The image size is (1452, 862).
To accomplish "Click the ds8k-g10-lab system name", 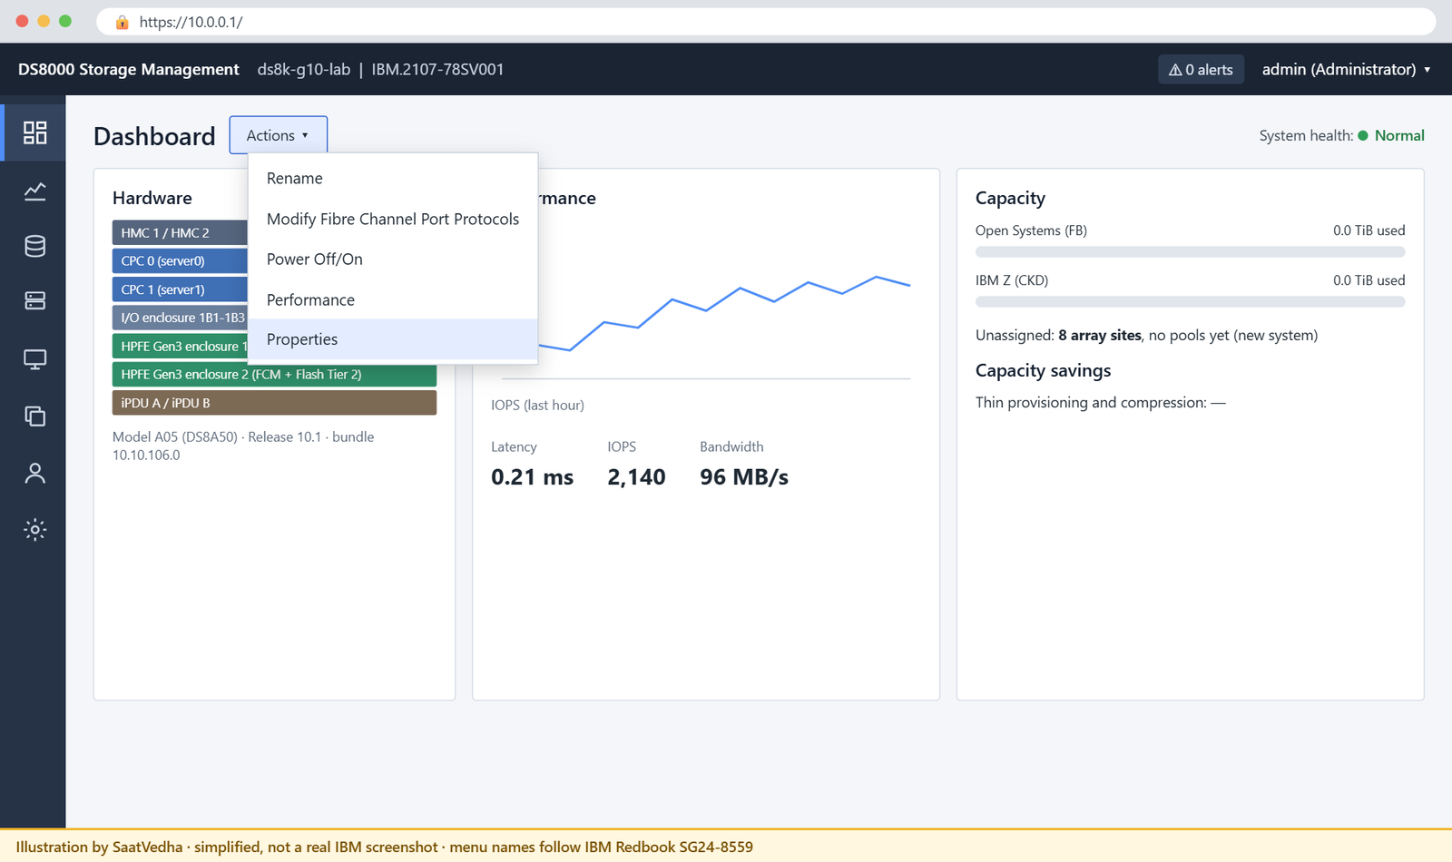I will point(304,70).
